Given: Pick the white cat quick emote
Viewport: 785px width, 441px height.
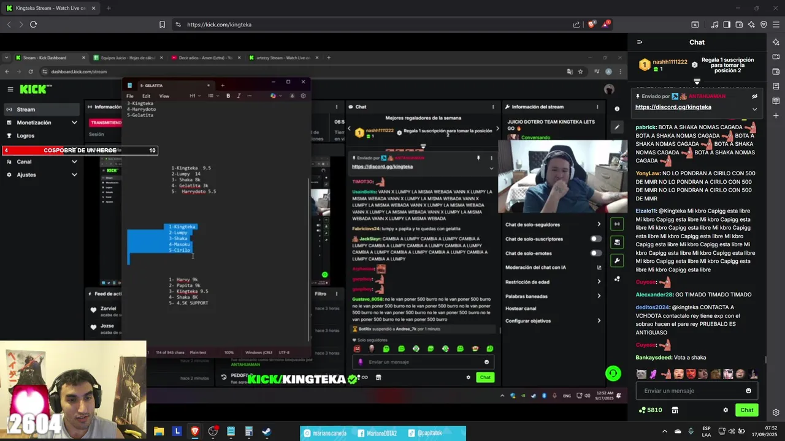Looking at the screenshot, I should 641,374.
